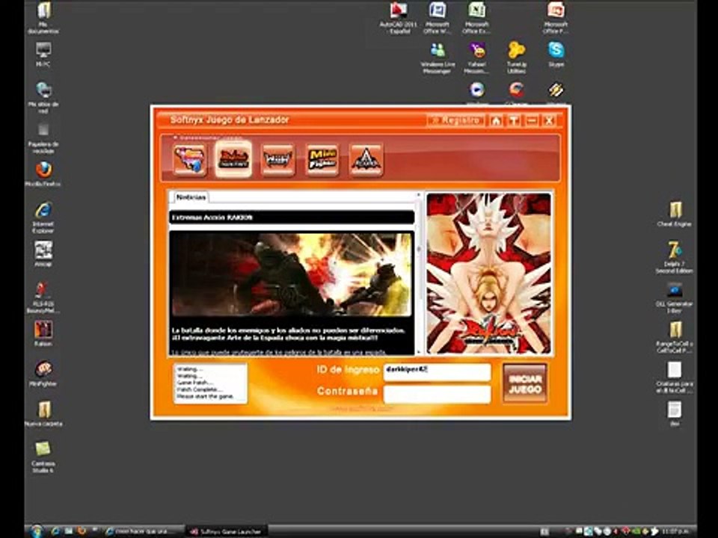Open Yahoo Messenger desktop icon
Image resolution: width=718 pixels, height=538 pixels.
(x=476, y=58)
